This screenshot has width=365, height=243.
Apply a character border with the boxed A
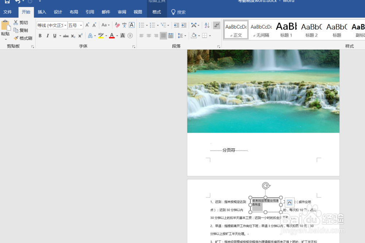click(x=132, y=25)
